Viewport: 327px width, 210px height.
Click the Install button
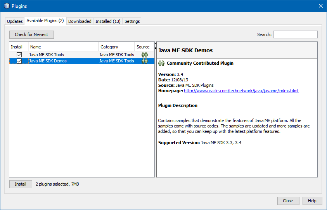coord(21,184)
